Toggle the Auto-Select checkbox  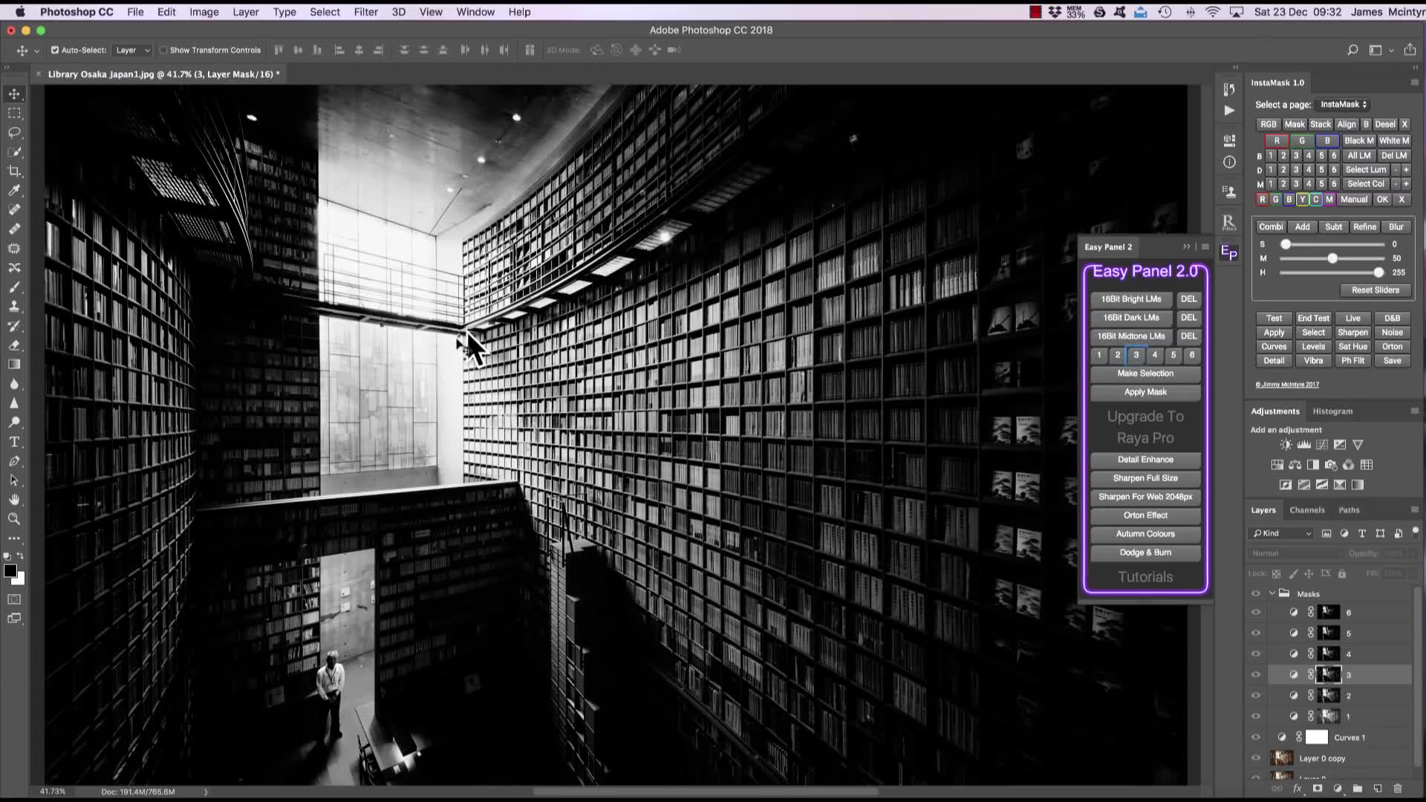(x=55, y=50)
